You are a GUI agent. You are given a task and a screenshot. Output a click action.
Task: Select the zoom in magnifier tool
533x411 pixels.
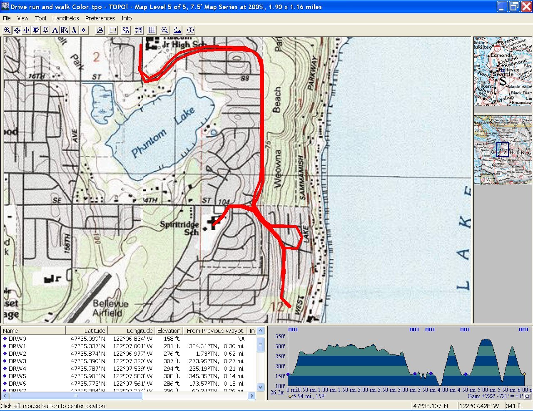(x=7, y=30)
